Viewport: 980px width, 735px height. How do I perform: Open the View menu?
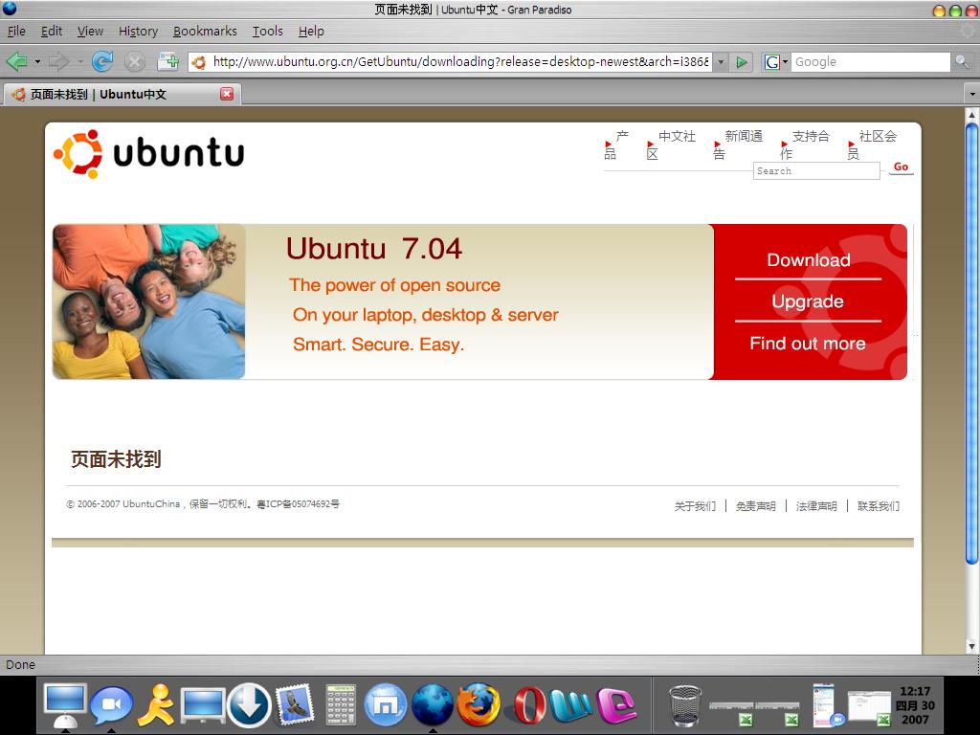coord(90,31)
